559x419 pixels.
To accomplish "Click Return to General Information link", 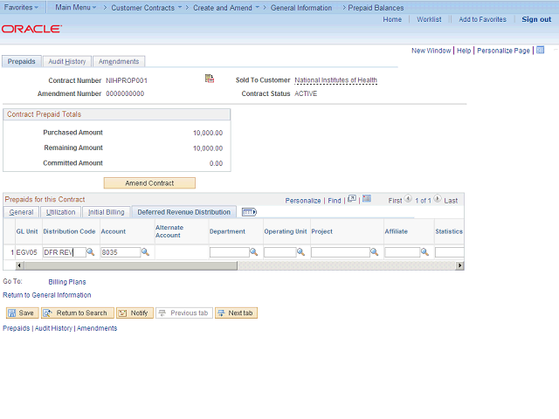I will pos(46,295).
